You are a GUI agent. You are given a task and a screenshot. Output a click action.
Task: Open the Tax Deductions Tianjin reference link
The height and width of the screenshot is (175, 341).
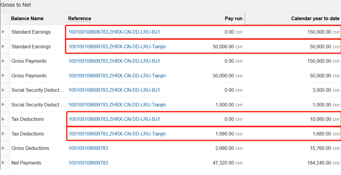(x=117, y=134)
